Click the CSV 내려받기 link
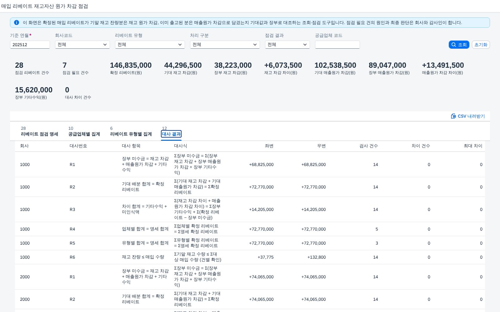Viewport: 500px width, 312px height. click(x=468, y=116)
